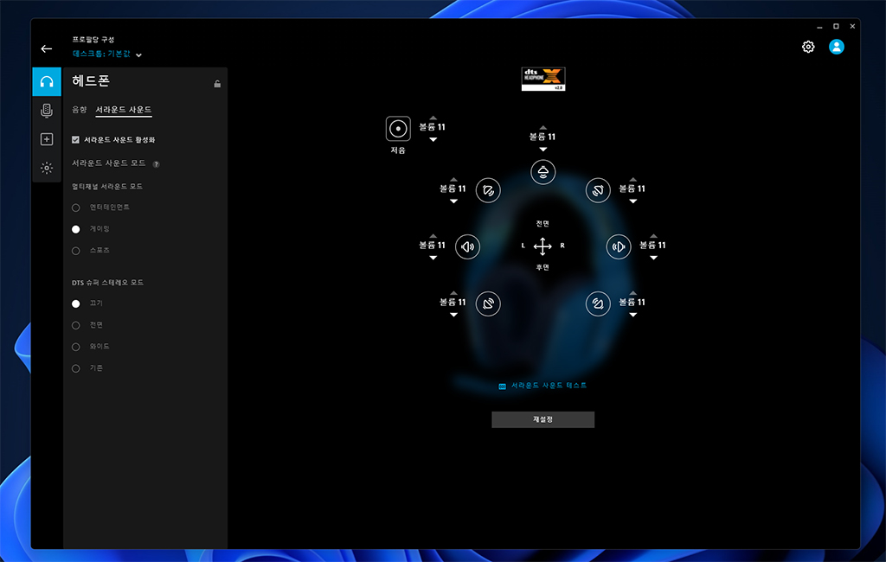Close the G HUB window
Screen dimensions: 886x562
[852, 27]
